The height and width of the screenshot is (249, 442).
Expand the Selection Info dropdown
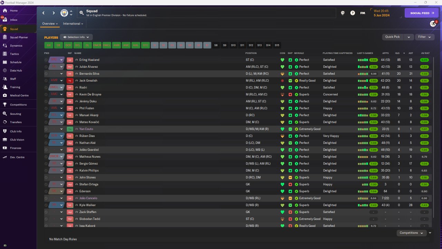click(76, 37)
